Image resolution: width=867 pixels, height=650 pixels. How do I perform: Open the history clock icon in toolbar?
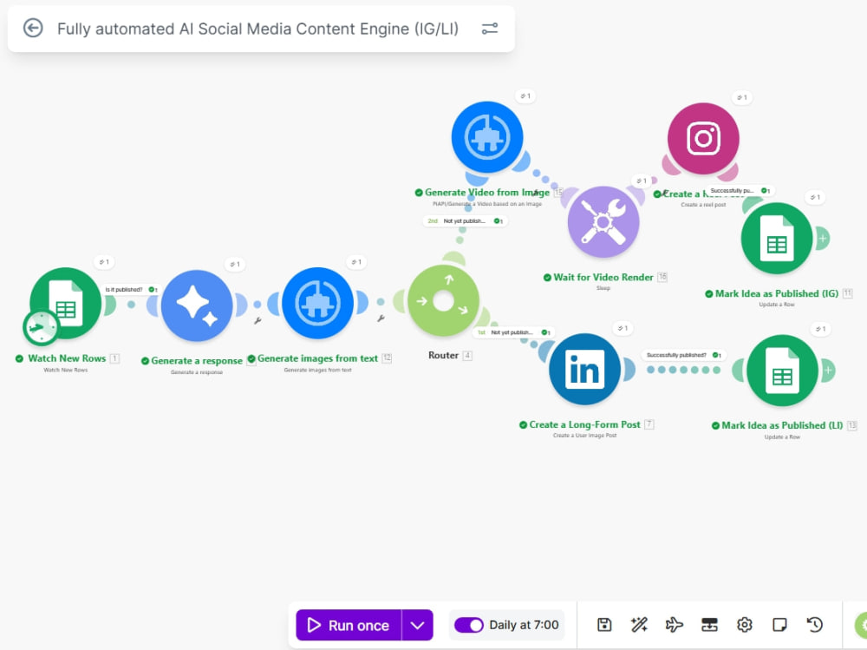tap(814, 625)
